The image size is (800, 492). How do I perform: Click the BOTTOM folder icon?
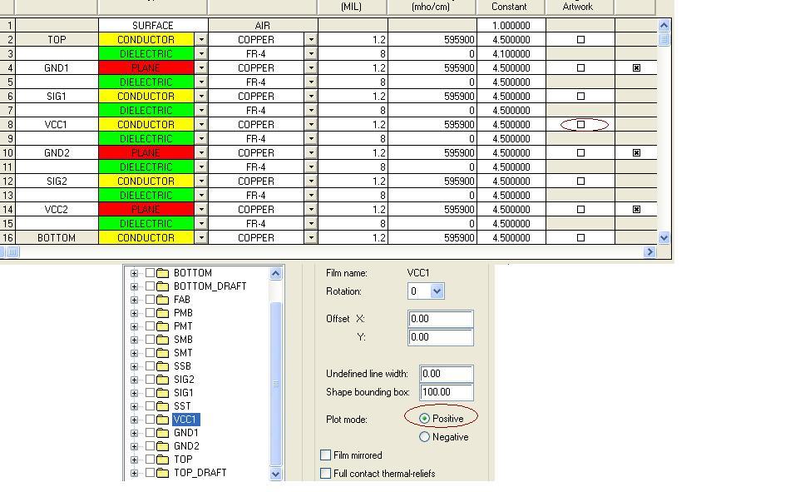tap(163, 273)
